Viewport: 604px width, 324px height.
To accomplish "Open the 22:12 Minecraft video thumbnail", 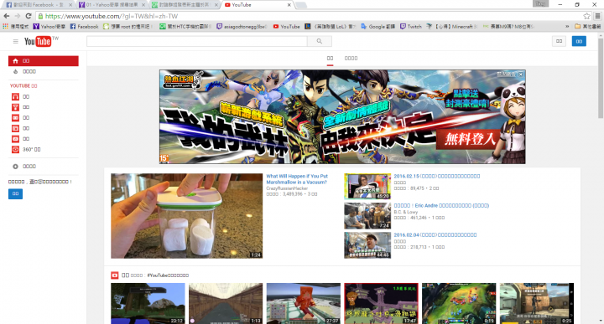I will pos(148,303).
